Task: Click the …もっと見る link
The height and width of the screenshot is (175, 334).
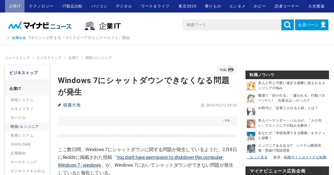Action: point(257,157)
